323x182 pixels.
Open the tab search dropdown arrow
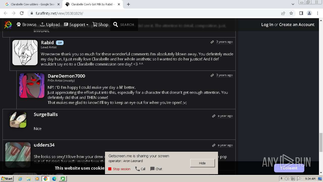pyautogui.click(x=293, y=4)
